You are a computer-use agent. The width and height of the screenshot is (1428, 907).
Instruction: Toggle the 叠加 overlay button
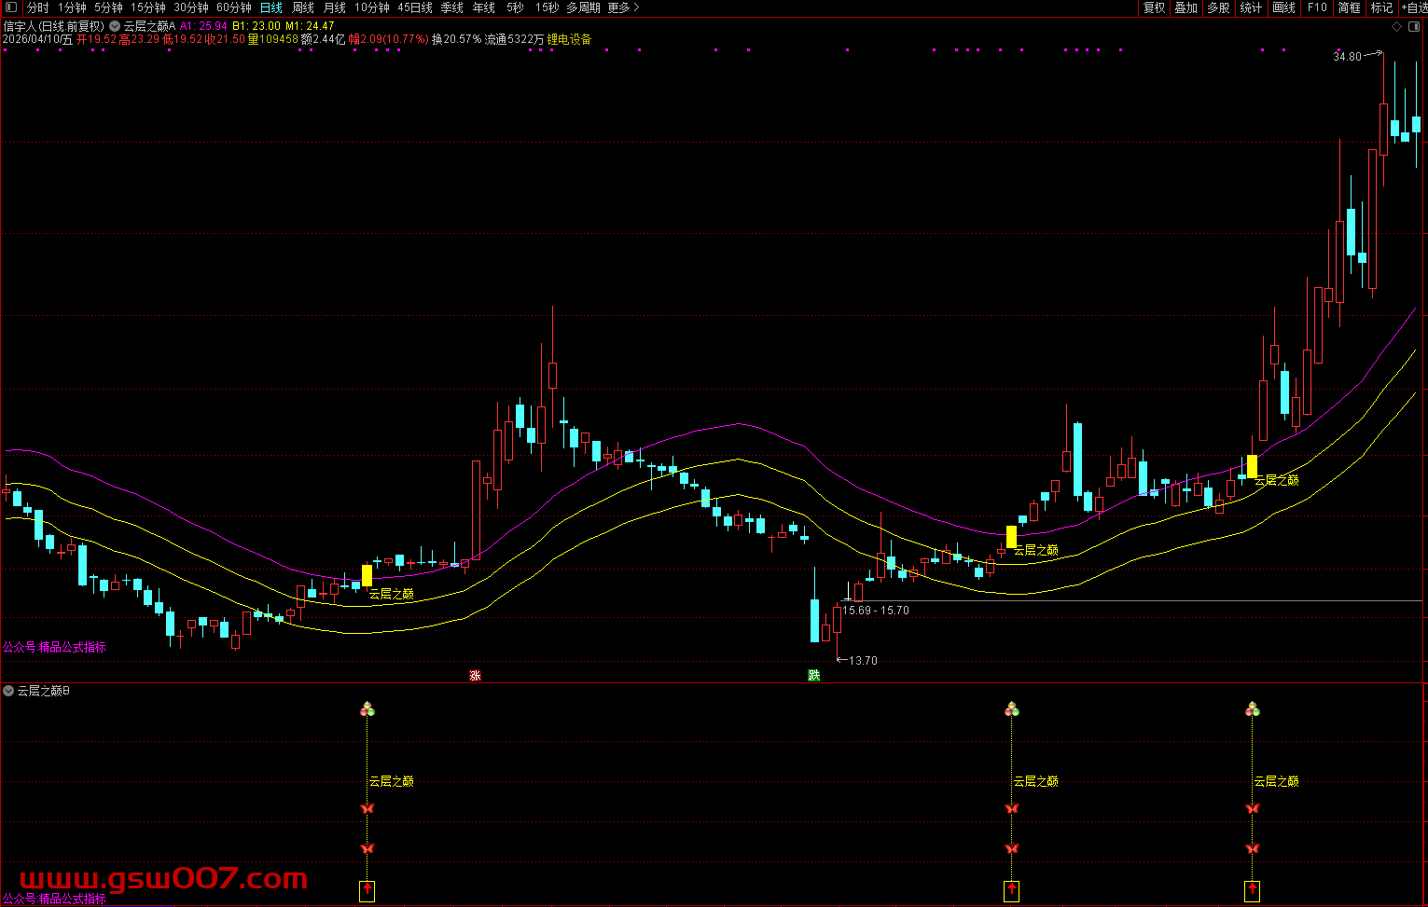click(x=1186, y=7)
